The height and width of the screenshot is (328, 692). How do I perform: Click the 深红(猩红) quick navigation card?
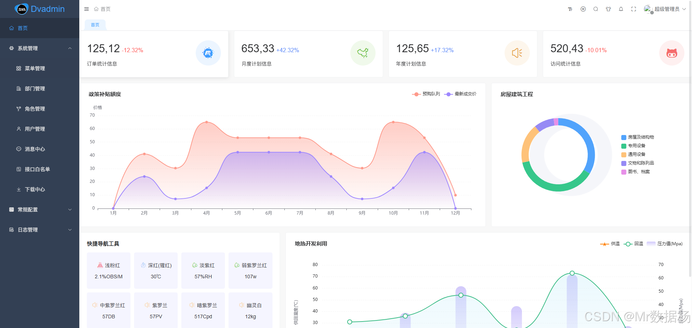click(x=156, y=270)
